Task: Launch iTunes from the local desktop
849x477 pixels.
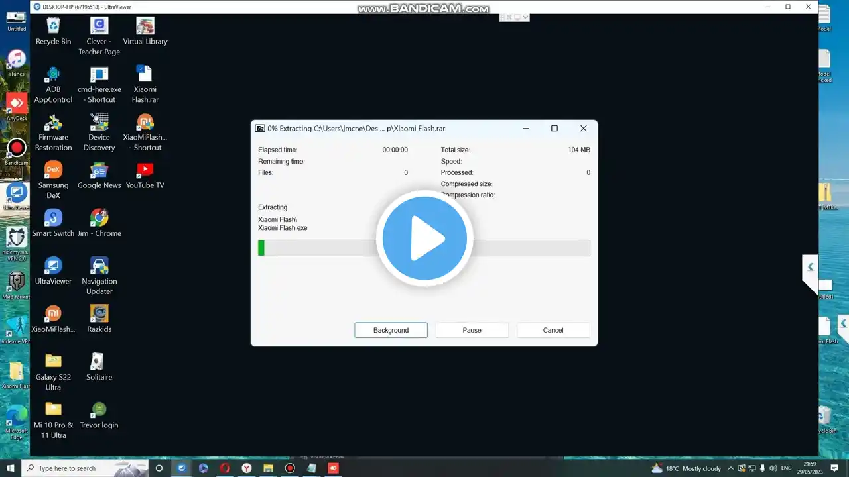Action: pos(16,63)
